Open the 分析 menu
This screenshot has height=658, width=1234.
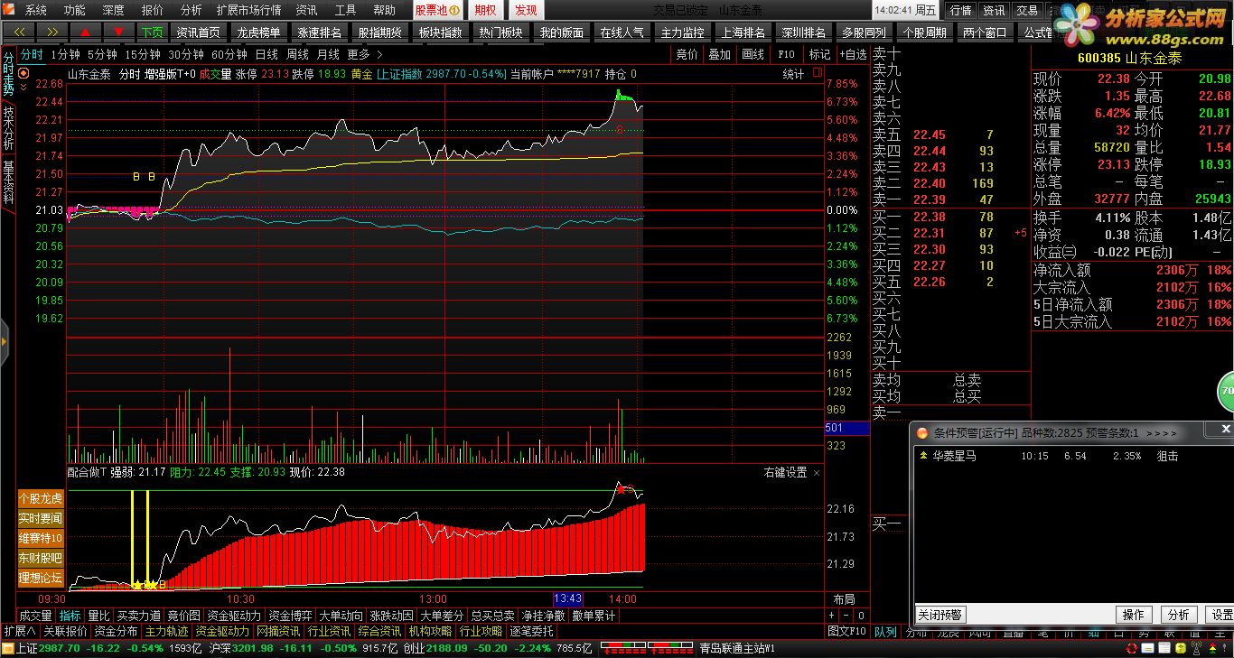click(191, 10)
